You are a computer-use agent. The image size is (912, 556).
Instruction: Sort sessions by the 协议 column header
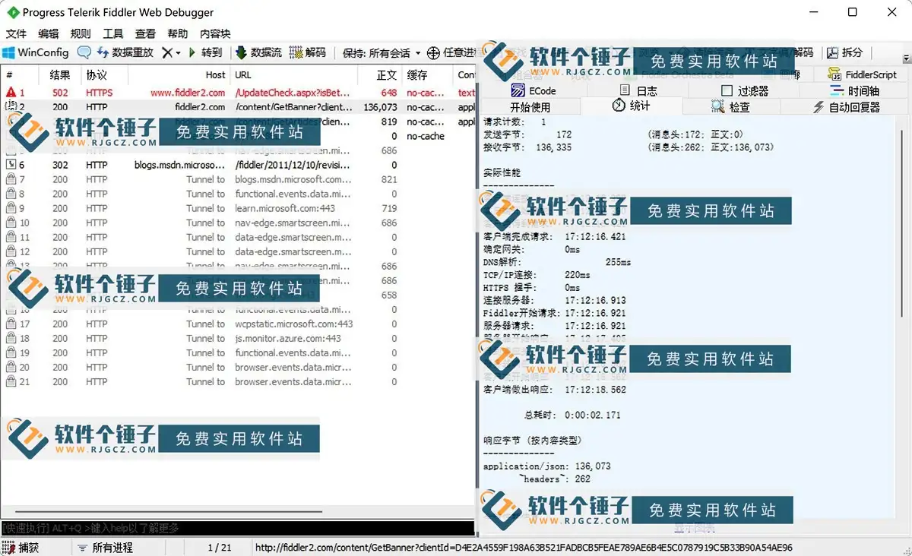pos(103,74)
